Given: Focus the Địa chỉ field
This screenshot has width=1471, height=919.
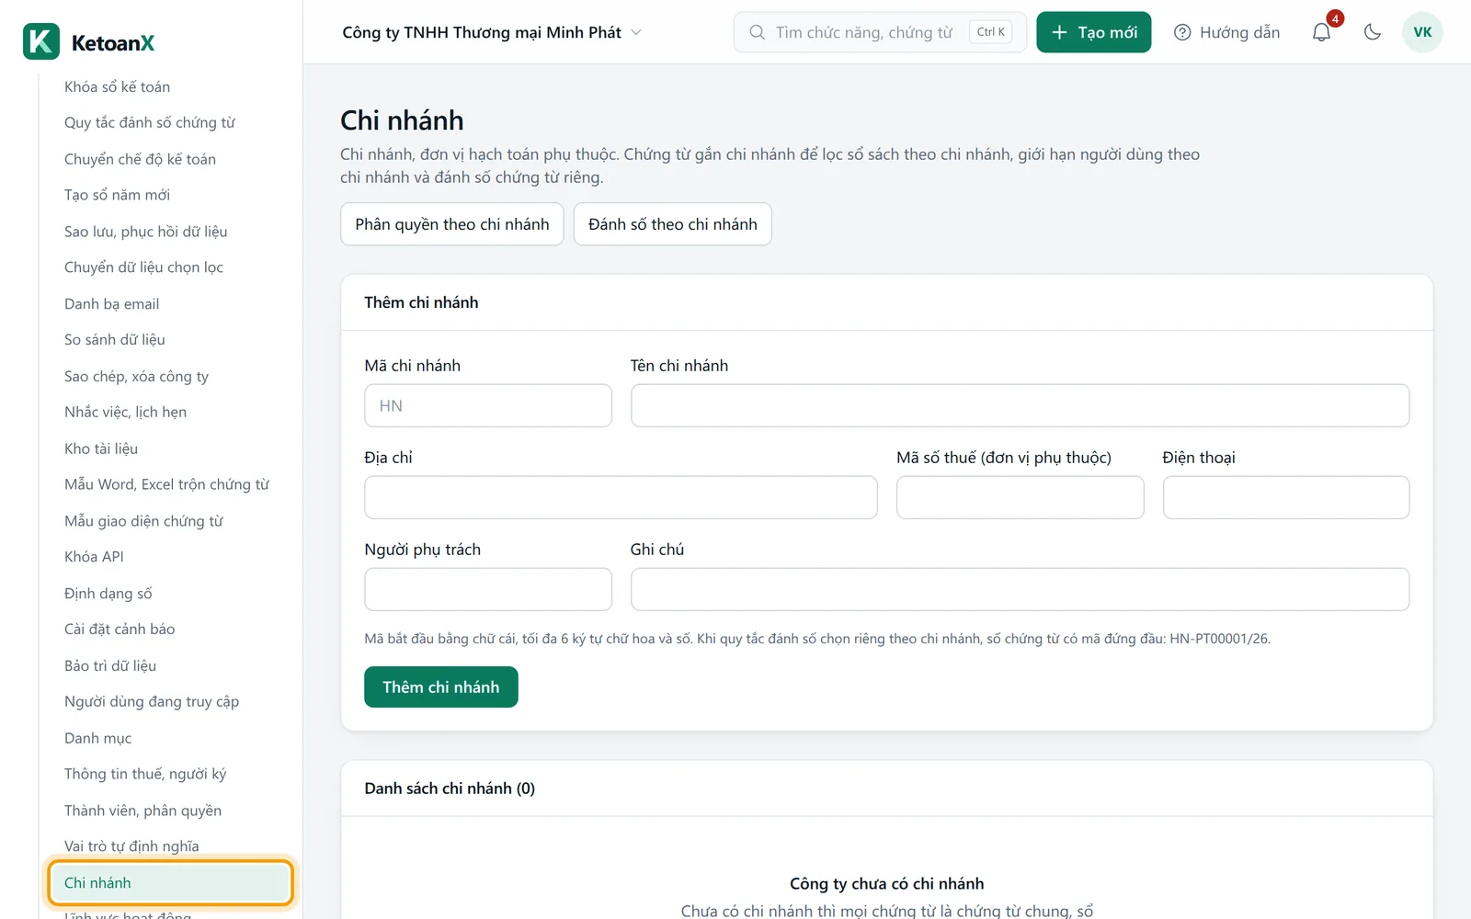Looking at the screenshot, I should 621,497.
